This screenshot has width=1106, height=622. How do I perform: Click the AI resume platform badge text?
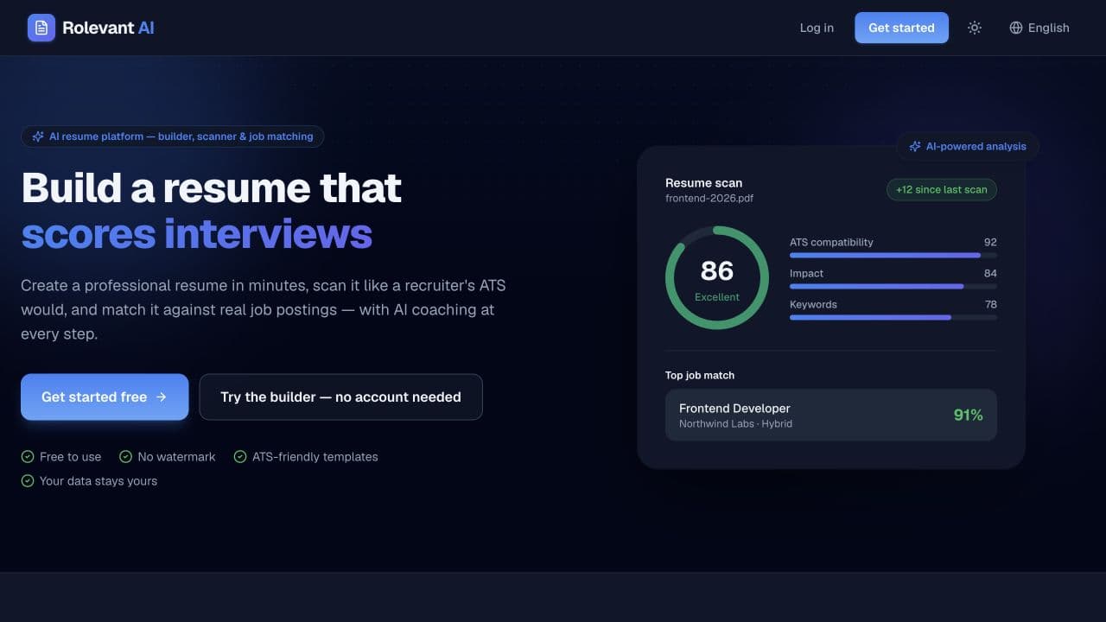point(181,136)
